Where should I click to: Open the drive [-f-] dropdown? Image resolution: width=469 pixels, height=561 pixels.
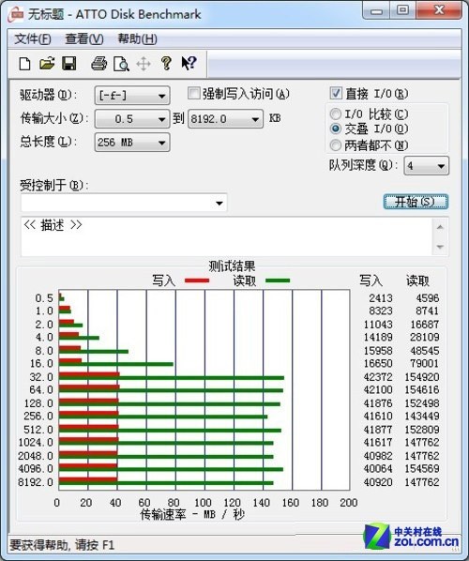[132, 96]
